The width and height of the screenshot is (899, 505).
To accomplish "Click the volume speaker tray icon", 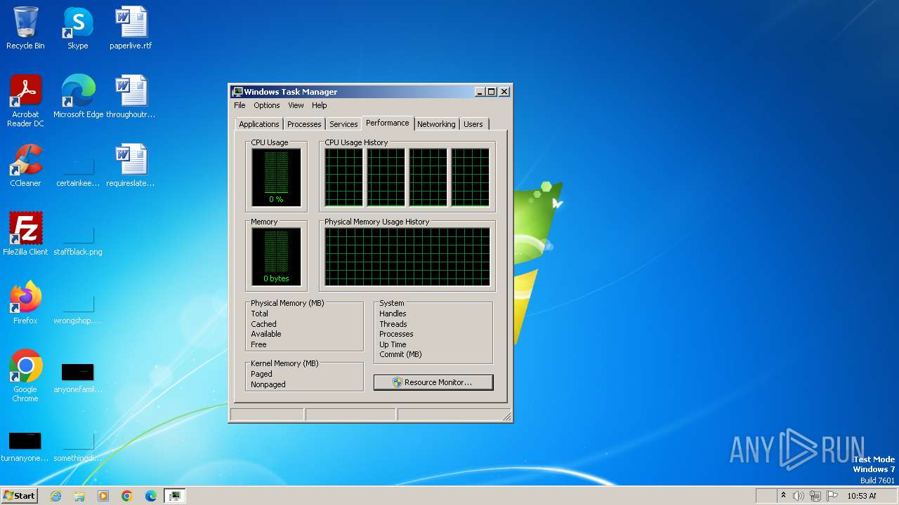I will [x=799, y=496].
